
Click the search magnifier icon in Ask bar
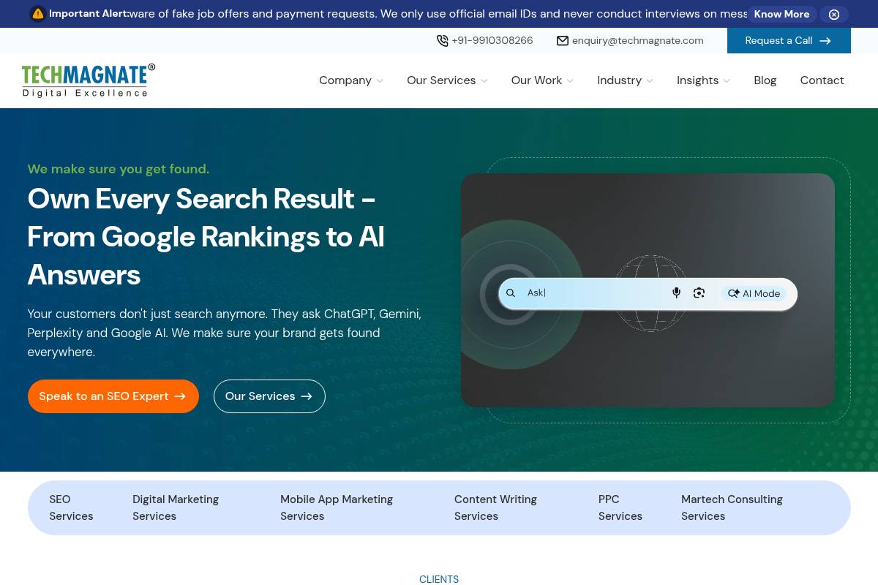[x=511, y=293]
